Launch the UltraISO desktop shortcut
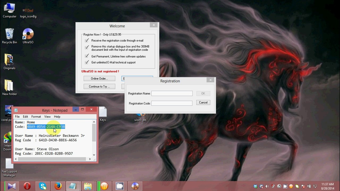The image size is (340, 191). point(28,36)
